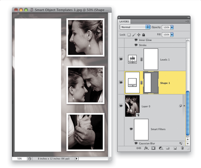The width and height of the screenshot is (201, 168).
Task: Click the Opacity 100% field
Action: click(166, 27)
